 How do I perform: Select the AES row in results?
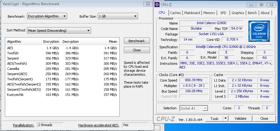click(62, 48)
